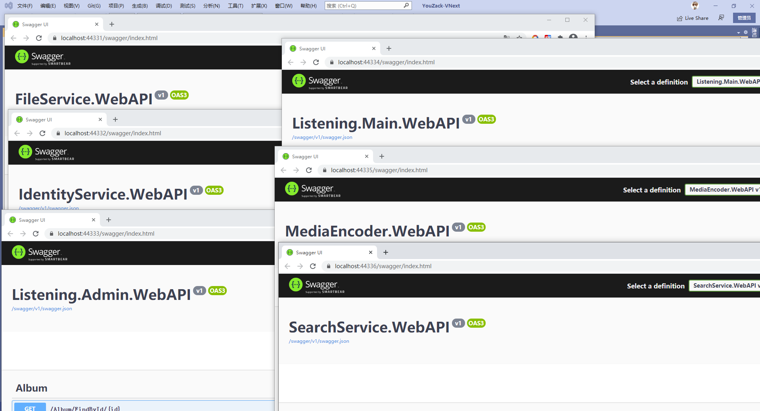Open definition dropdown showing Listening.Main.WebAPI
Viewport: 760px width, 411px height.
tap(726, 82)
